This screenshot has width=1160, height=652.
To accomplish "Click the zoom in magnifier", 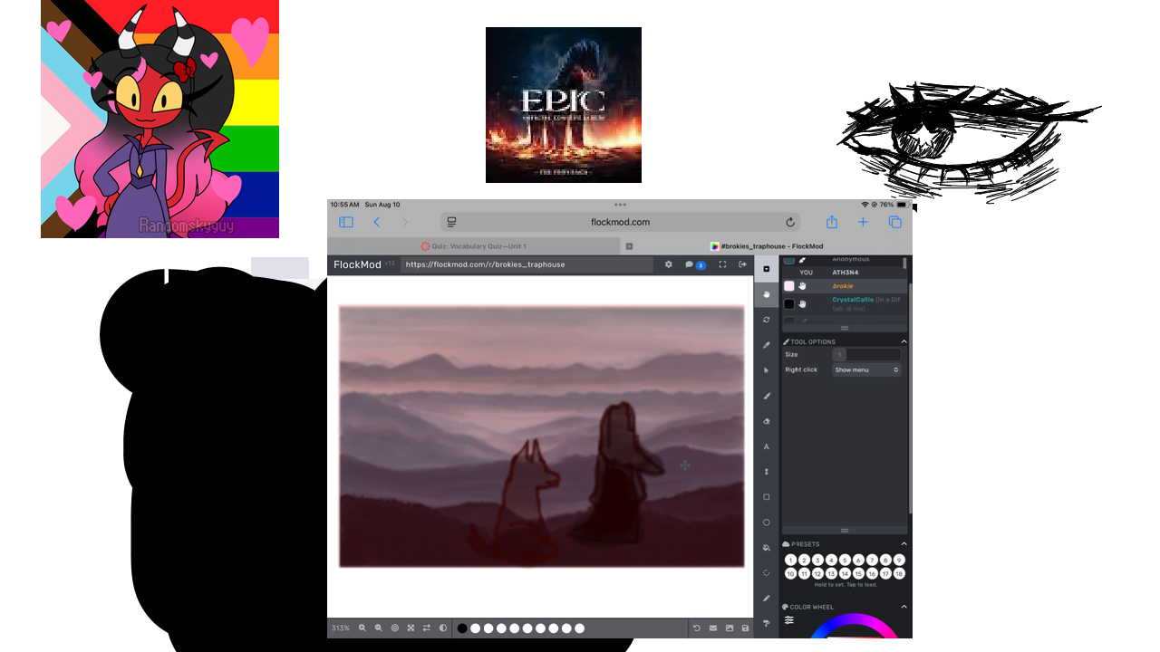I will [362, 628].
